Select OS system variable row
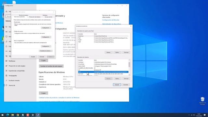 (103, 70)
